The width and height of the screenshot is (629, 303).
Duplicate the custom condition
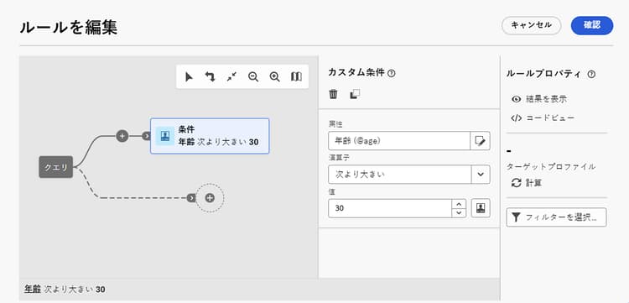[x=355, y=94]
